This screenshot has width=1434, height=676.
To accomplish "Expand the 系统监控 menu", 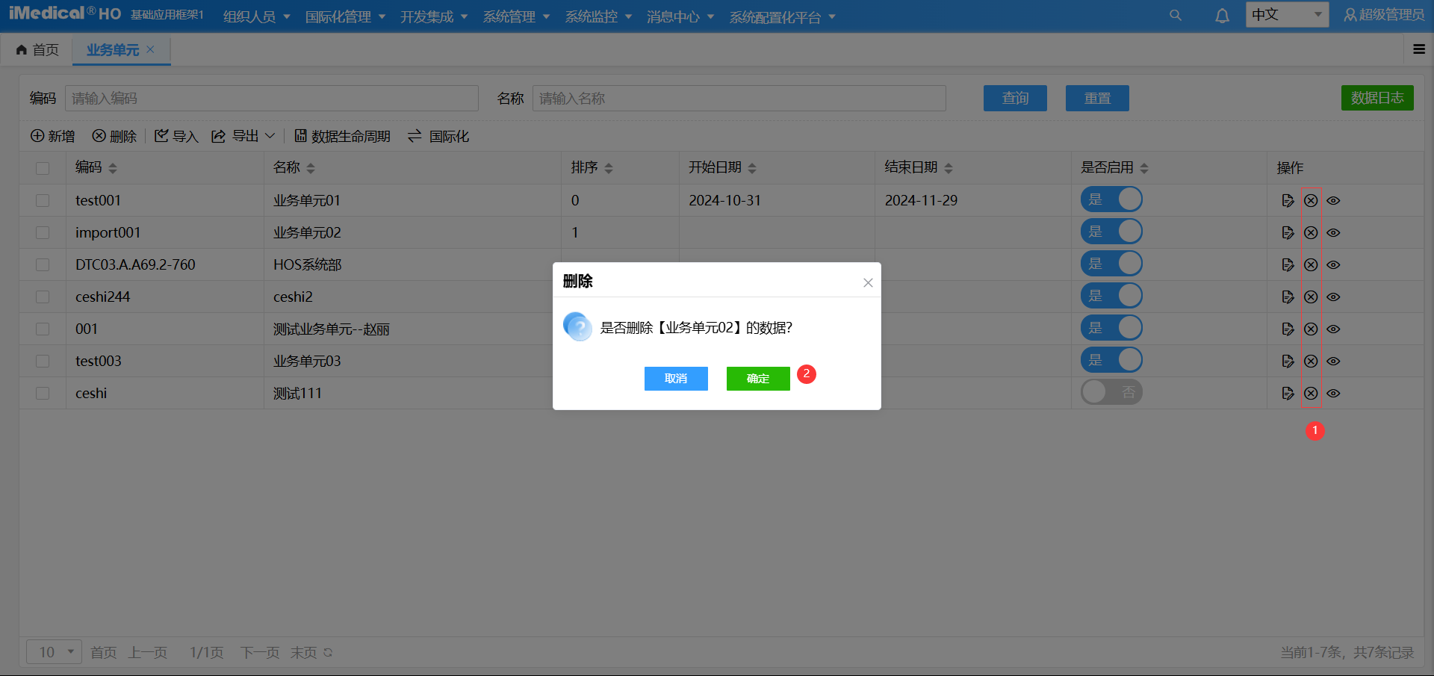I will (x=598, y=16).
